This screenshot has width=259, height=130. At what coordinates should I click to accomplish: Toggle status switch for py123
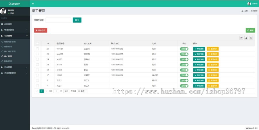point(184,70)
